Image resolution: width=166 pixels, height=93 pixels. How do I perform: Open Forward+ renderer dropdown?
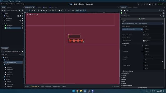pyautogui.click(x=161, y=4)
